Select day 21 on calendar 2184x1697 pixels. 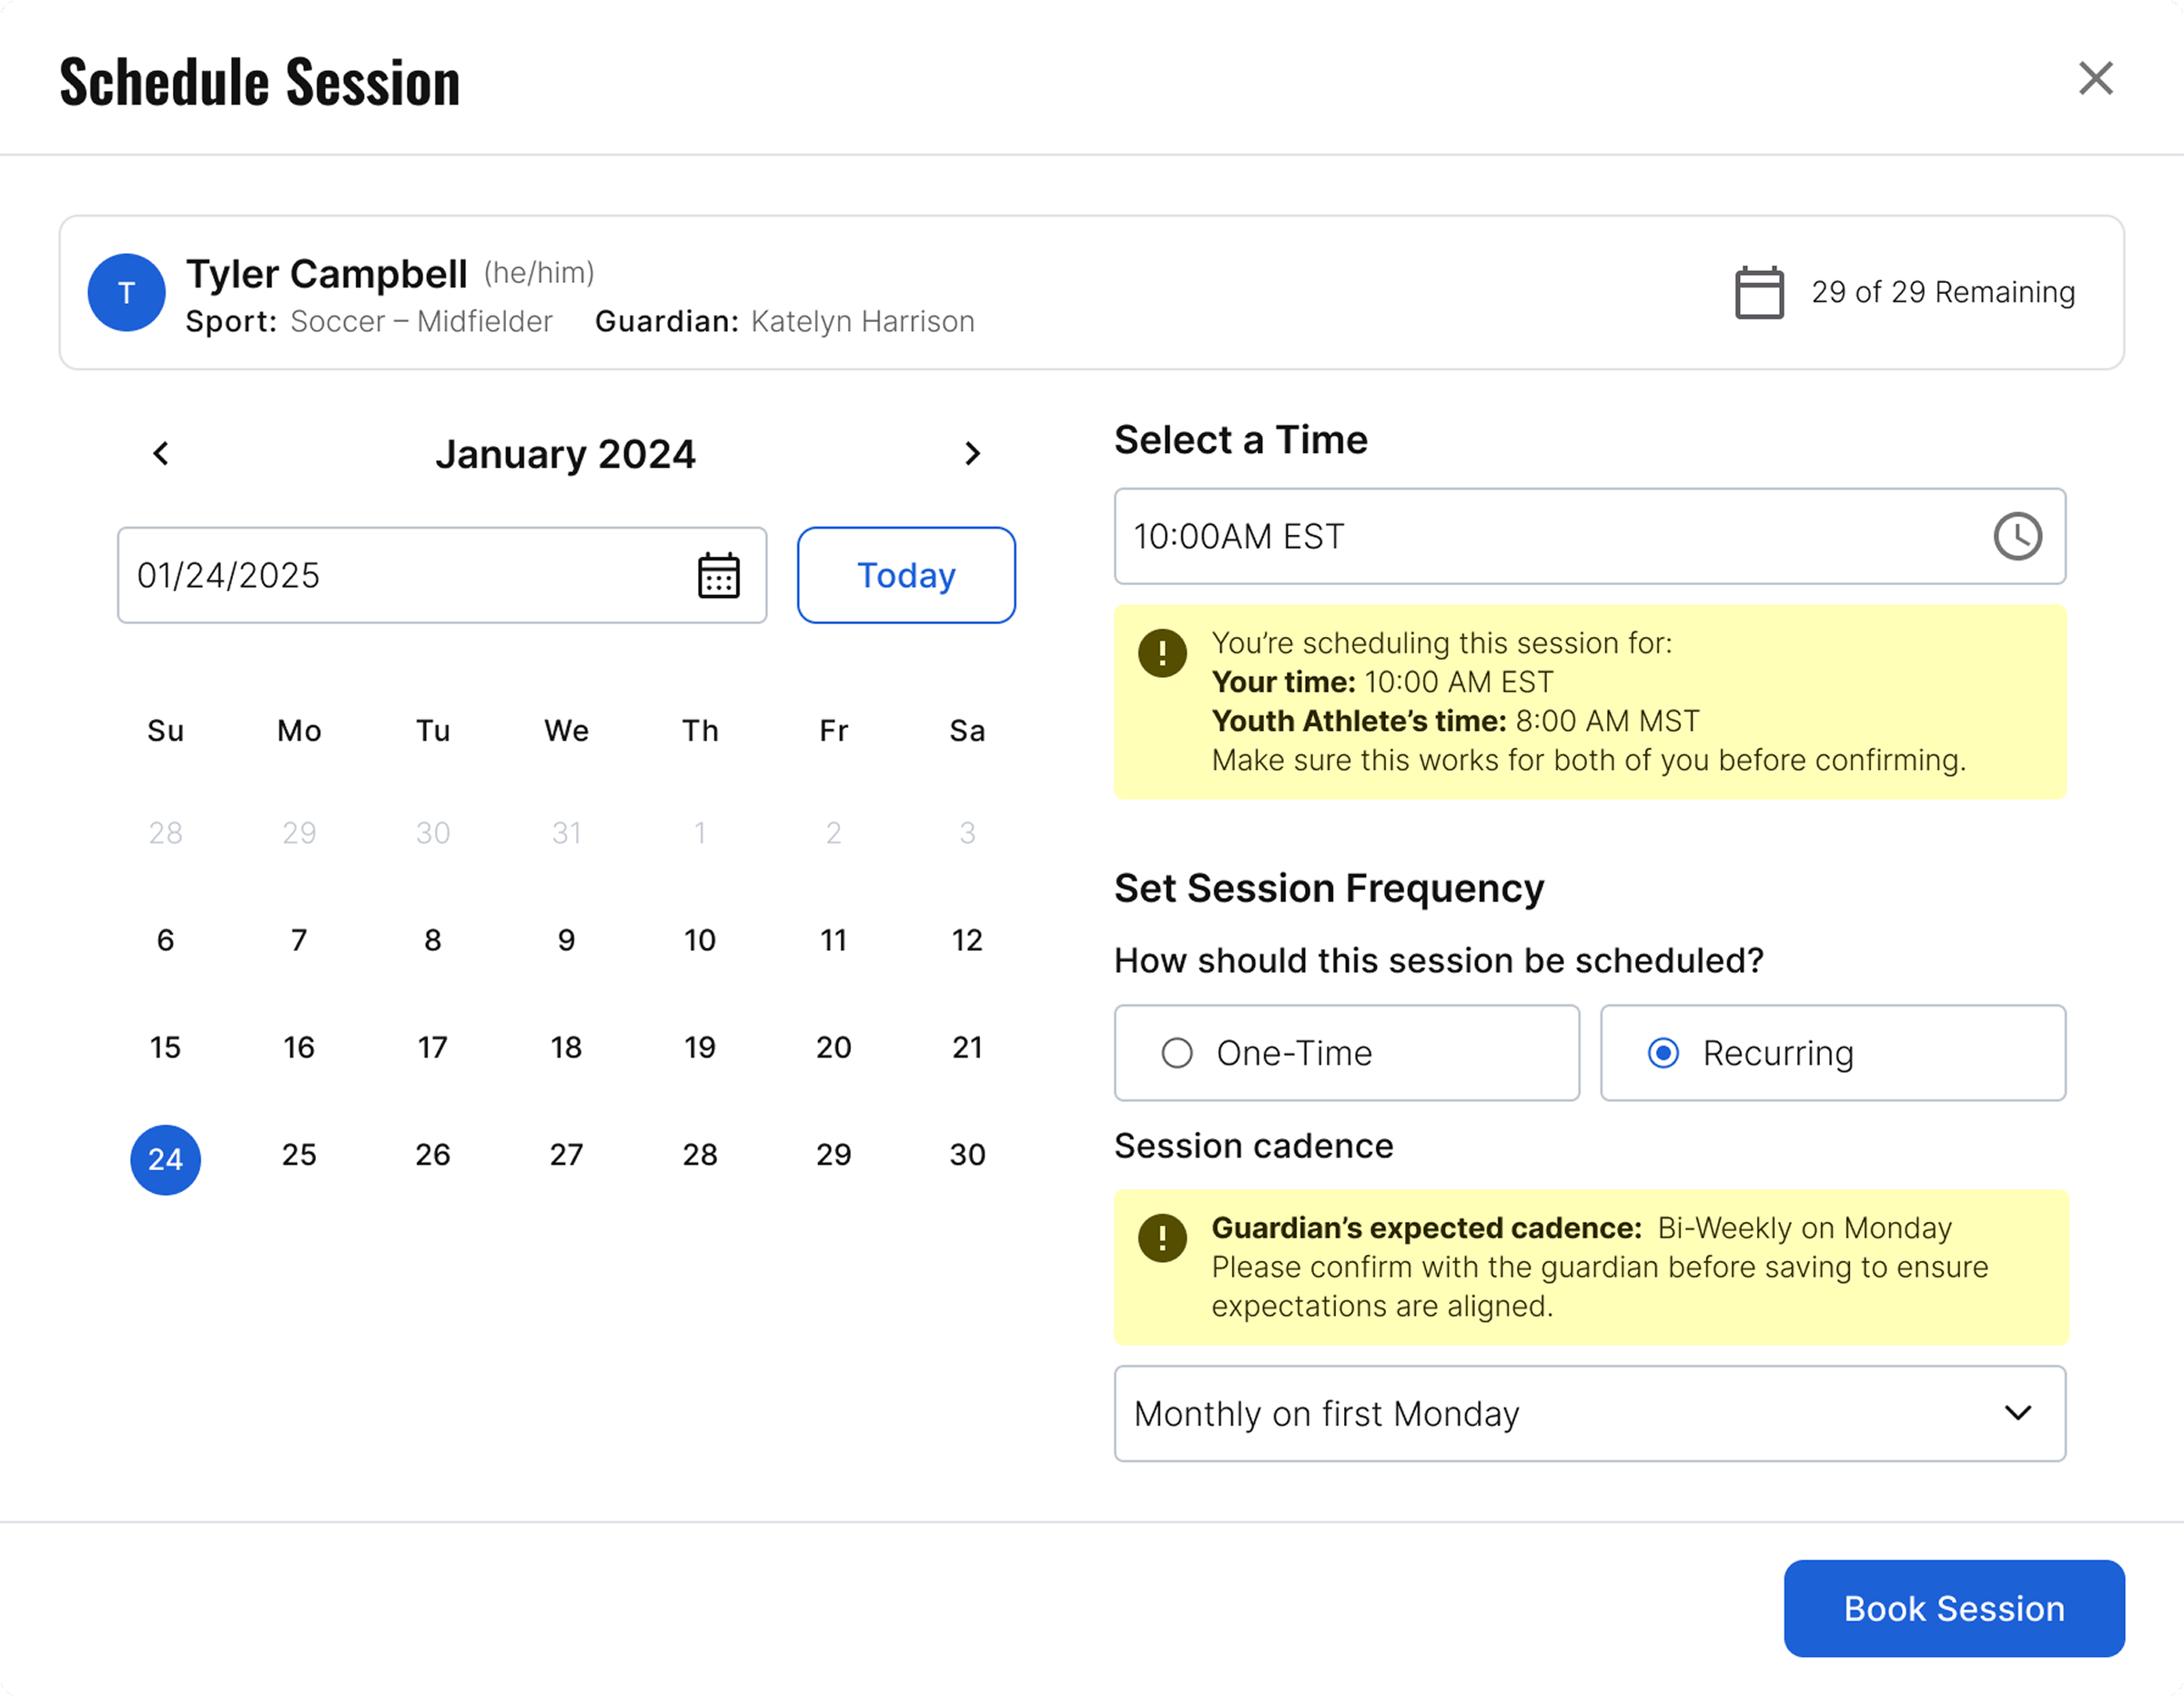click(x=967, y=1047)
